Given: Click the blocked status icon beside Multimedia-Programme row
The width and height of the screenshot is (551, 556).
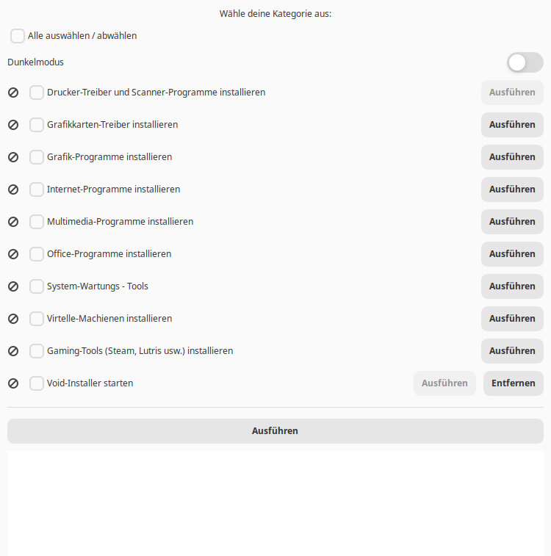Looking at the screenshot, I should pos(13,222).
